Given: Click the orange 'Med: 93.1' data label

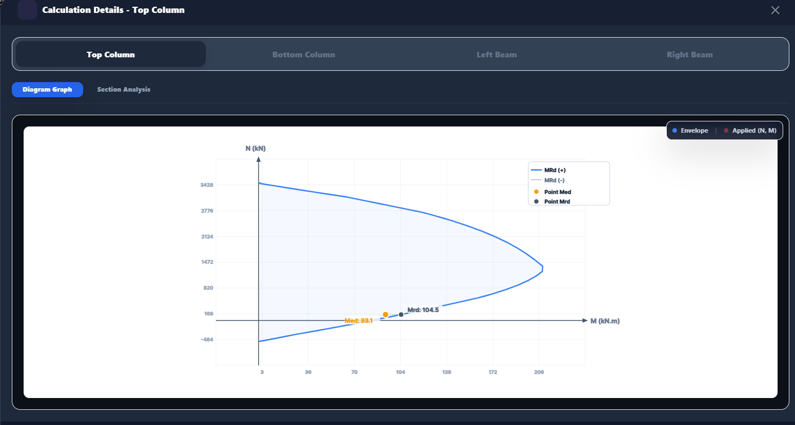Looking at the screenshot, I should point(359,320).
